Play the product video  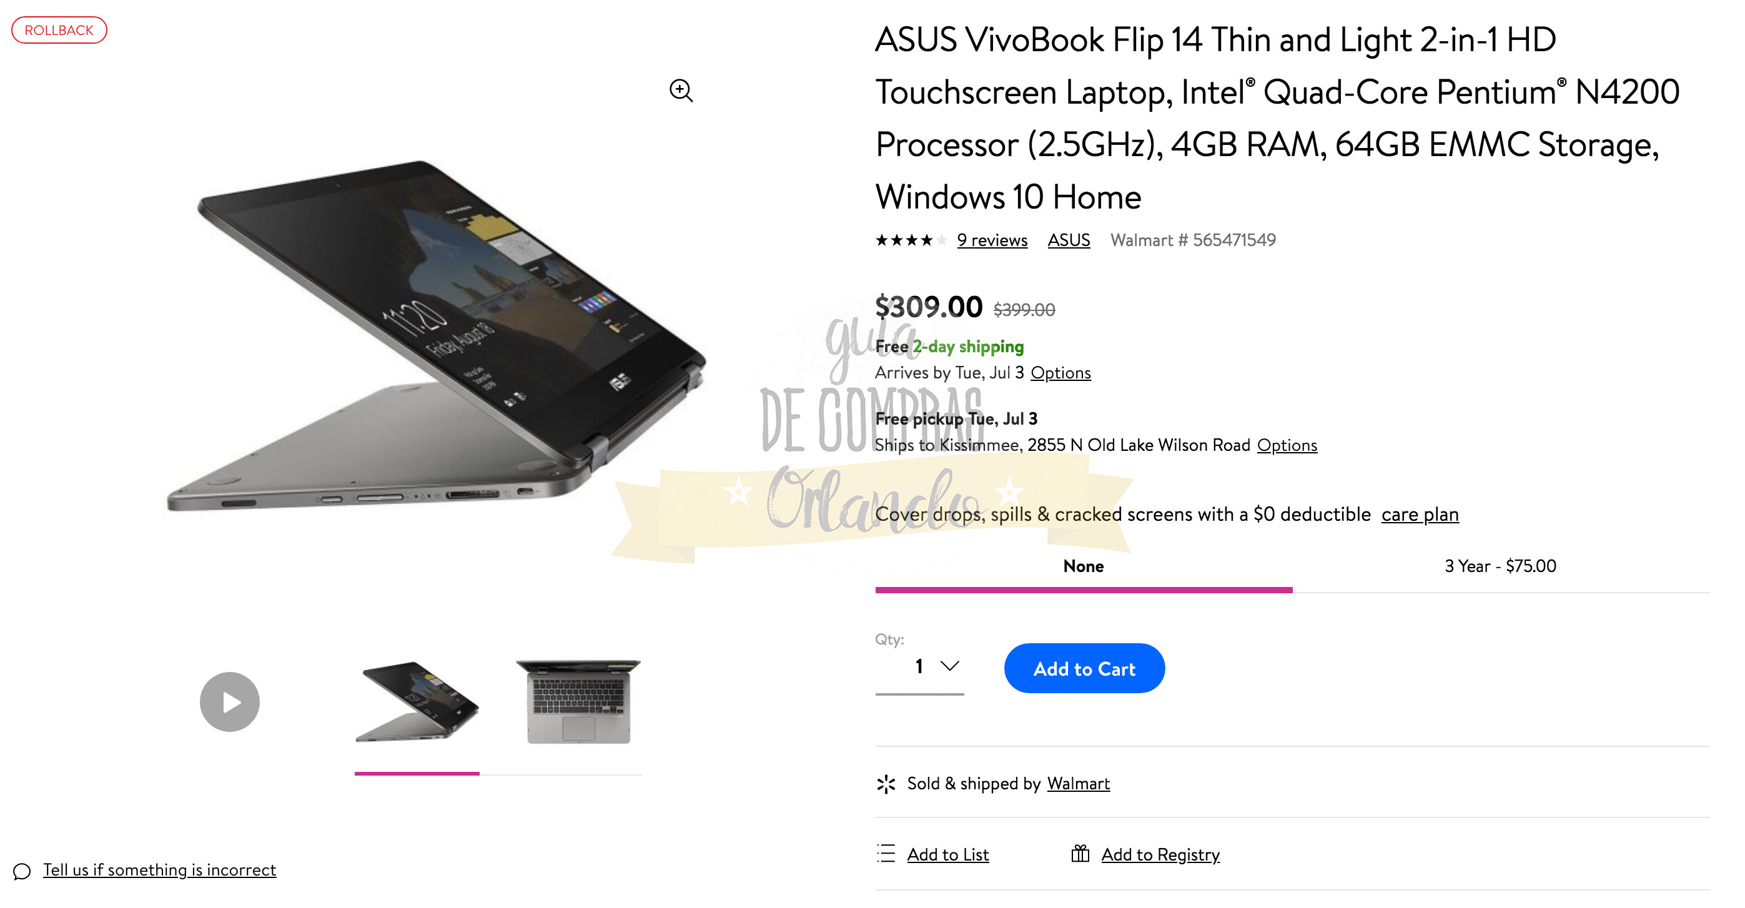[230, 701]
